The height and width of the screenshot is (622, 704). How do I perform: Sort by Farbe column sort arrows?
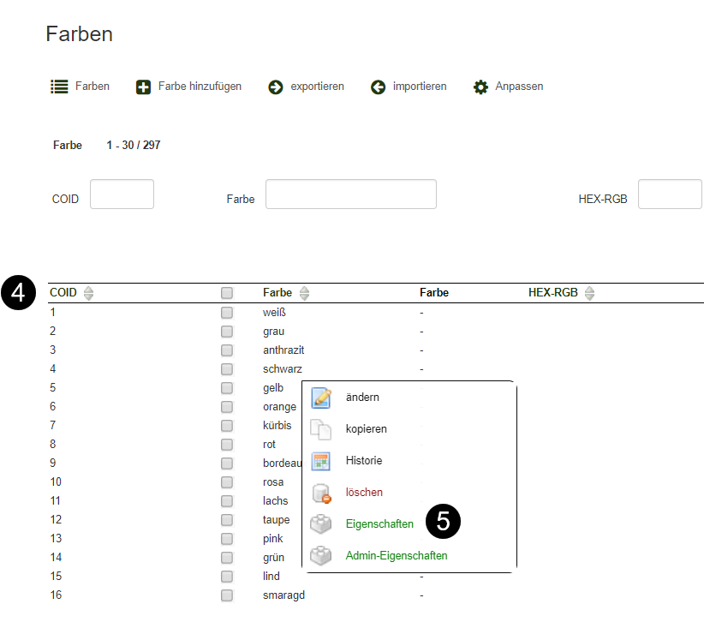point(304,293)
